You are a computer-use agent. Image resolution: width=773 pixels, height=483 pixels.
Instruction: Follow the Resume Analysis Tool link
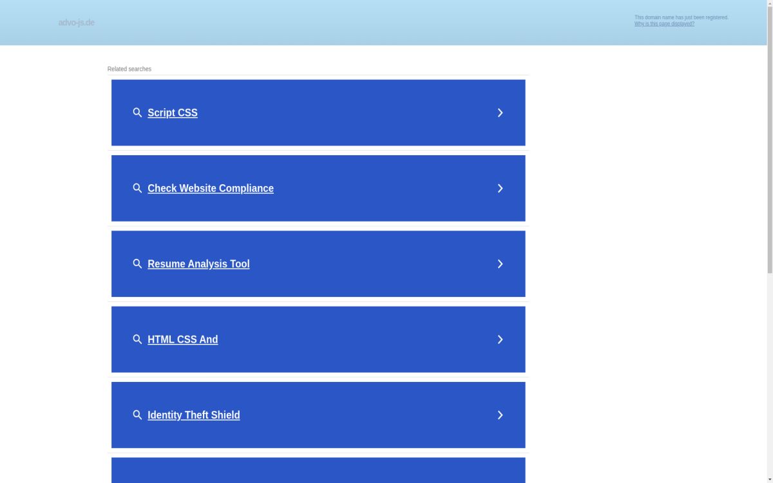tap(198, 264)
